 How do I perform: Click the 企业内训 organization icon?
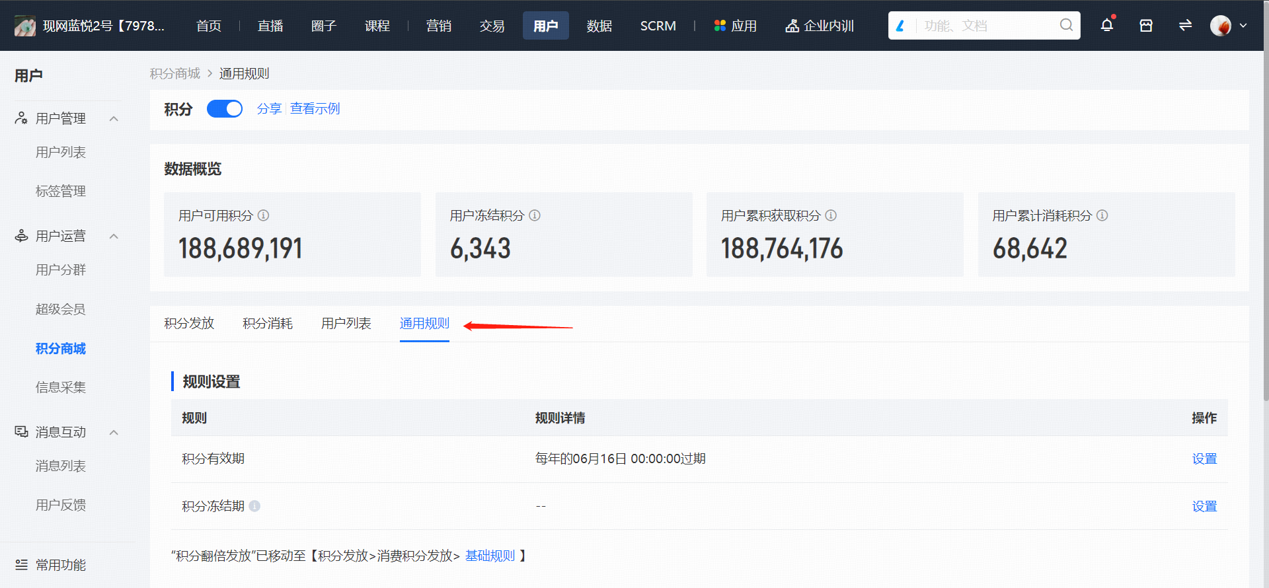[x=792, y=26]
